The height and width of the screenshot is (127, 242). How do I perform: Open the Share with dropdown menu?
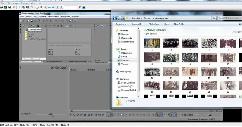click(138, 24)
